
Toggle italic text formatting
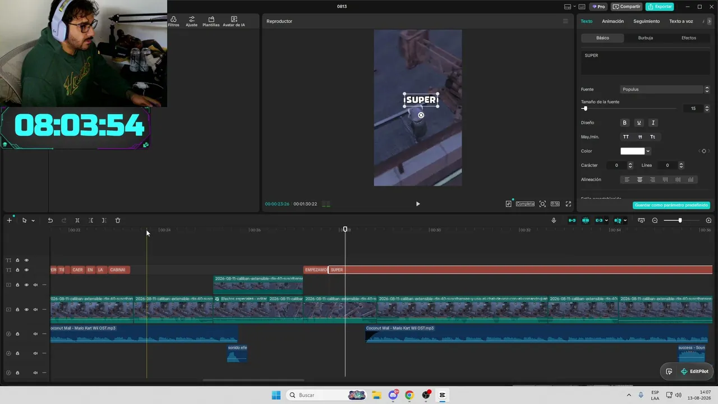pyautogui.click(x=652, y=122)
